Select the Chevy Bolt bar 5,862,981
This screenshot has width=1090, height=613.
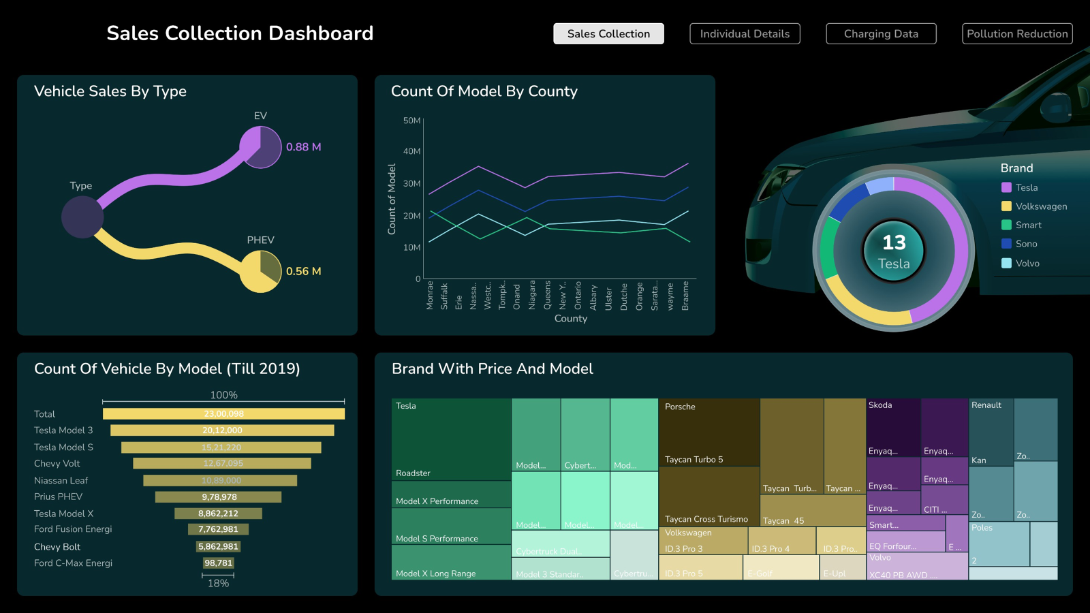pyautogui.click(x=218, y=546)
